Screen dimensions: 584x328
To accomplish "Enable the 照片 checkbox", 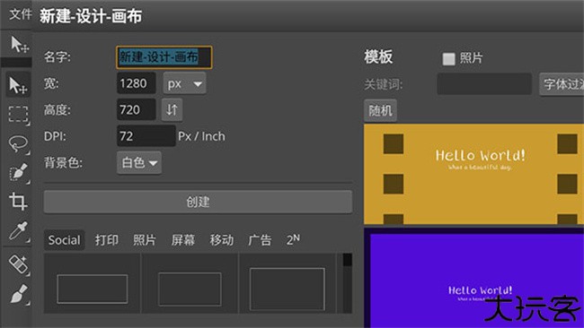I will click(x=448, y=58).
